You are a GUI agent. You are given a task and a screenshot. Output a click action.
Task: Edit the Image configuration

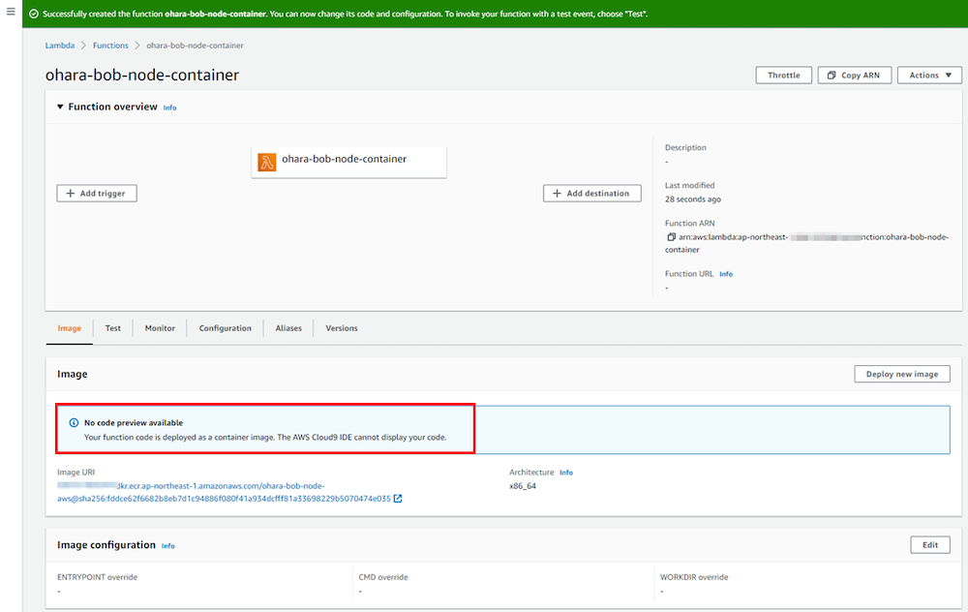tap(929, 545)
